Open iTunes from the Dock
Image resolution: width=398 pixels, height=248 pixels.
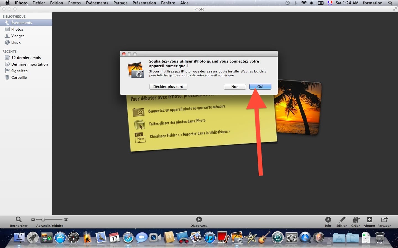click(x=210, y=238)
